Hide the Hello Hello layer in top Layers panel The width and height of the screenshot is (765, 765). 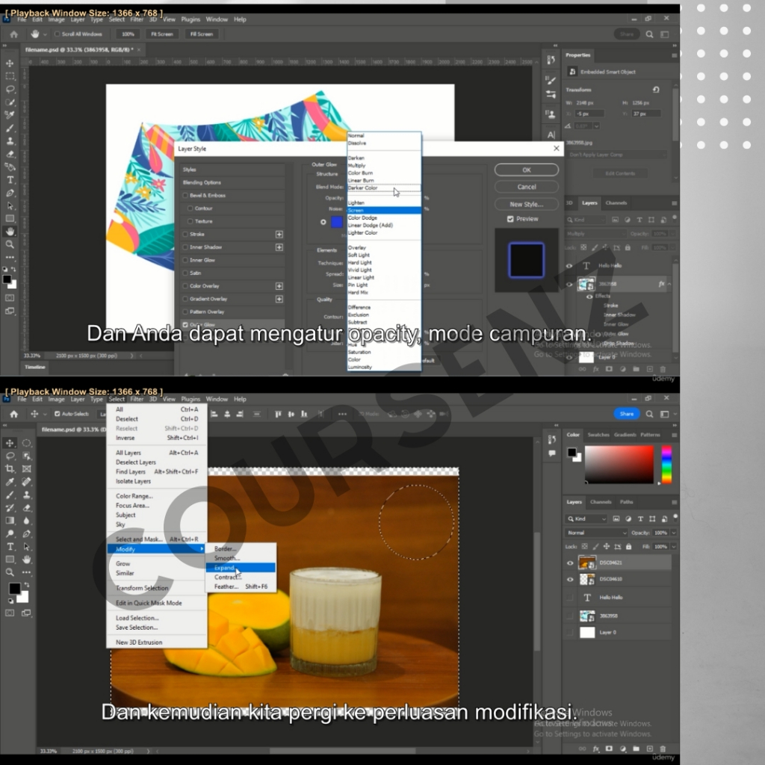569,266
